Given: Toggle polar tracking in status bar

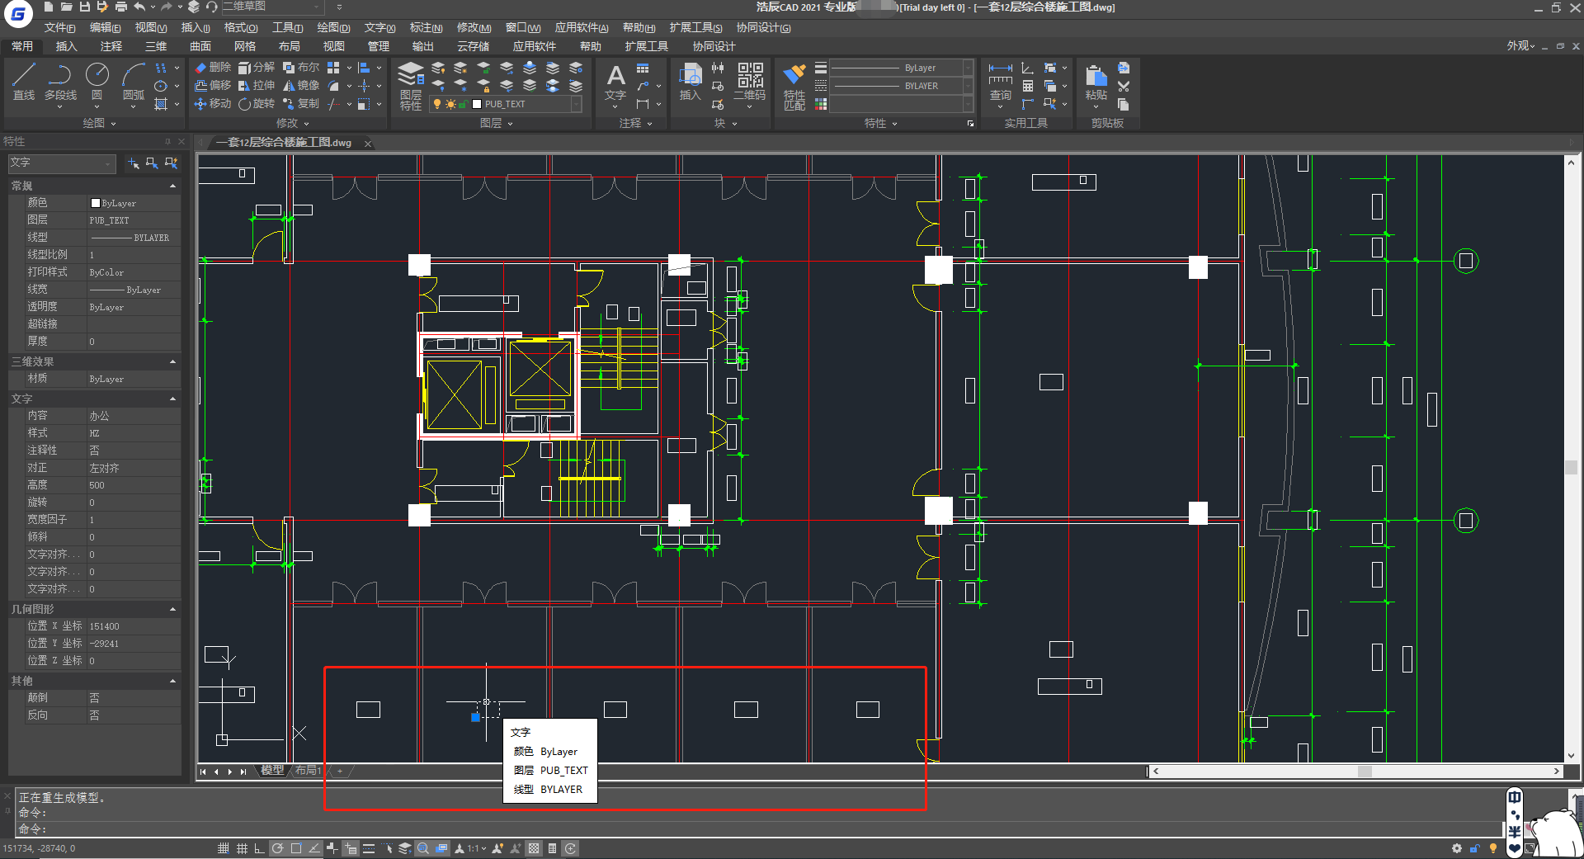Looking at the screenshot, I should pos(278,848).
